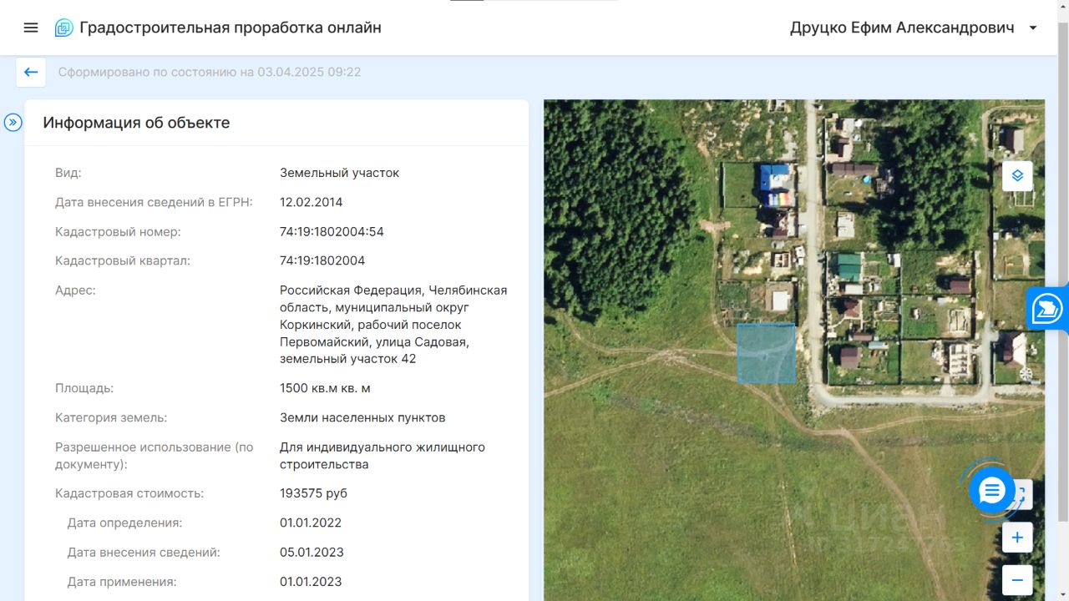Click the cadastral quarter 74:19:1802004 value
Viewport: 1069px width, 601px height.
click(x=322, y=260)
